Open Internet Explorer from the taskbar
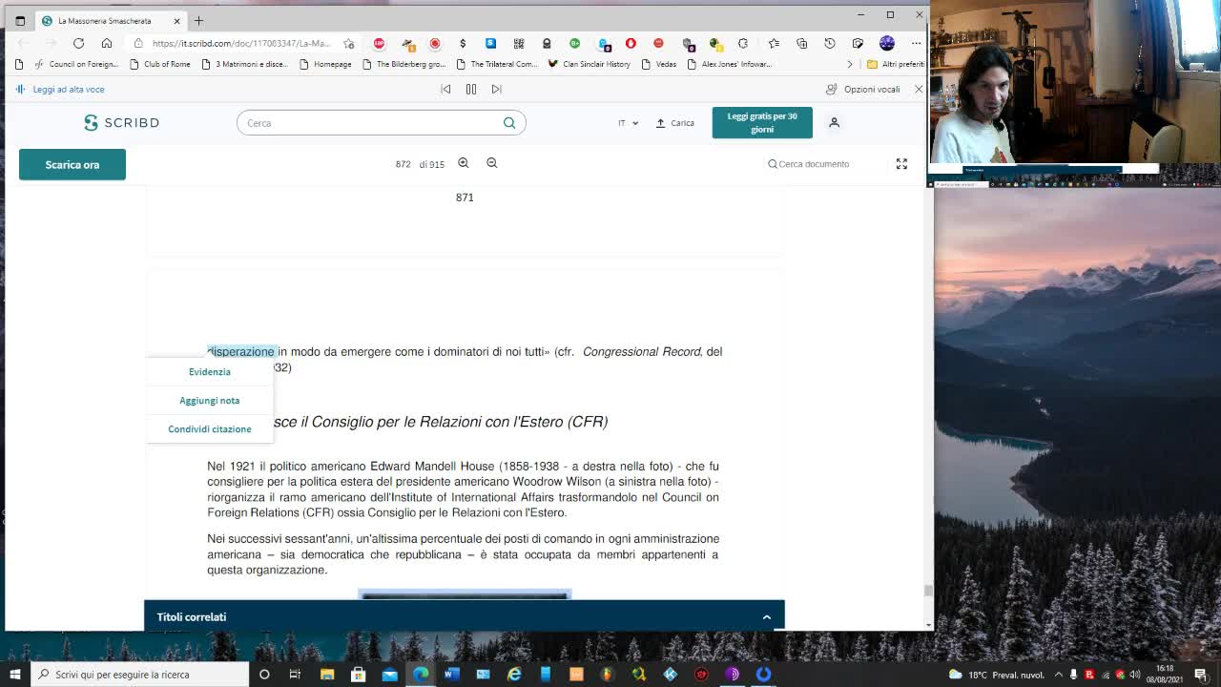The width and height of the screenshot is (1221, 687). [514, 674]
